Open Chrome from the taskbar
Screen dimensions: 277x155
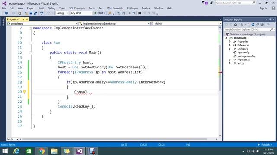point(42,151)
